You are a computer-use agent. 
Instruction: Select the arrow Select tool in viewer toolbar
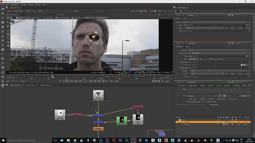pyautogui.click(x=8, y=22)
